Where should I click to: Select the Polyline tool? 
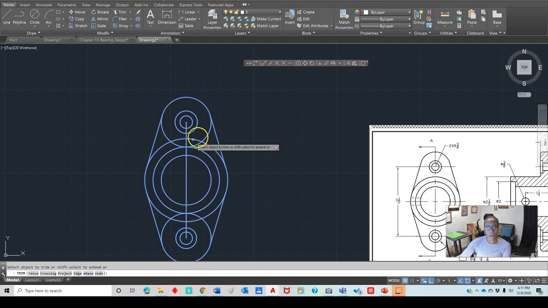click(x=19, y=17)
